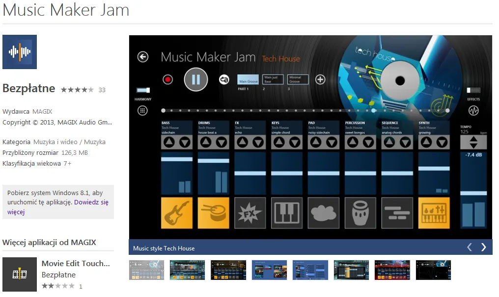Click Pad up arrow loop selector
Viewport: 499px width, 297px height.
[316, 142]
